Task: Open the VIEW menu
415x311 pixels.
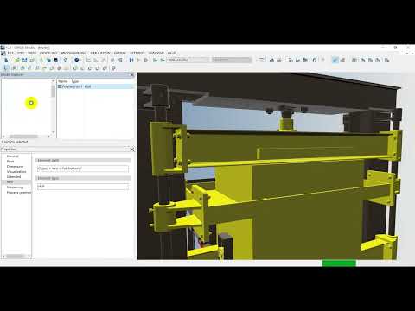Action: click(32, 53)
